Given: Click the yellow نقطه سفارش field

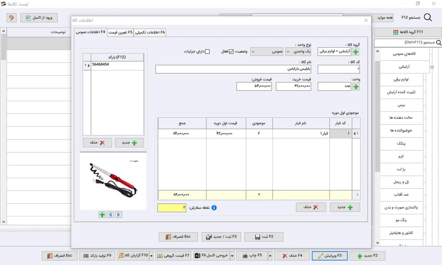Looking at the screenshot, I should click(172, 208).
